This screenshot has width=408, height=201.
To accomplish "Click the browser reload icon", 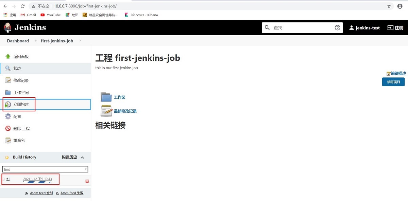I will (22, 6).
